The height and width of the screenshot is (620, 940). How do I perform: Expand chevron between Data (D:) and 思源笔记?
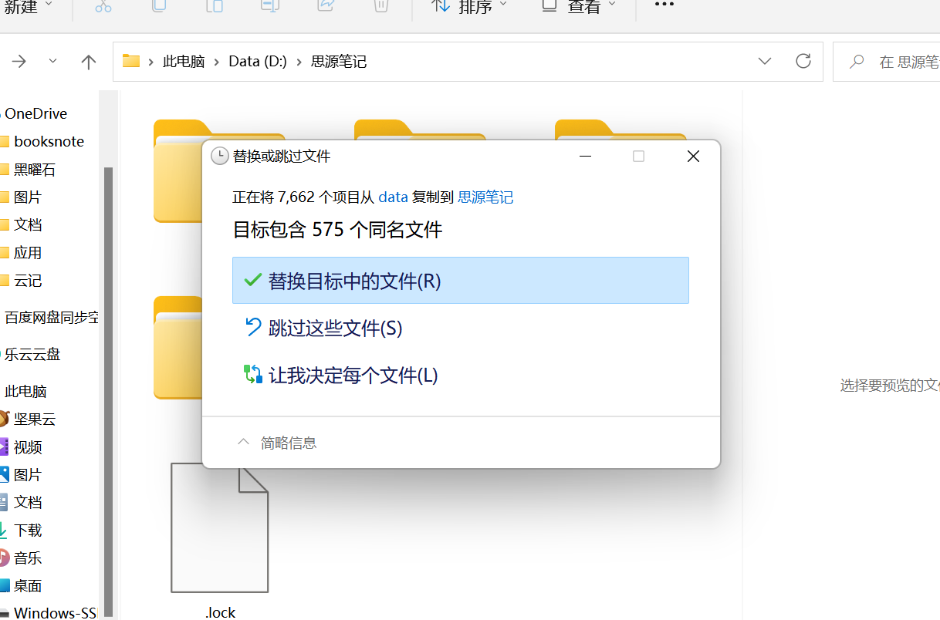coord(299,62)
